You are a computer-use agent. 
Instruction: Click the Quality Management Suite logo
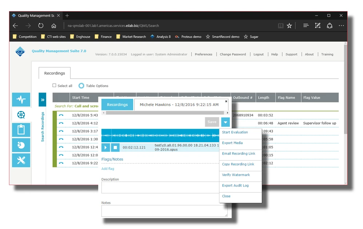(20, 52)
